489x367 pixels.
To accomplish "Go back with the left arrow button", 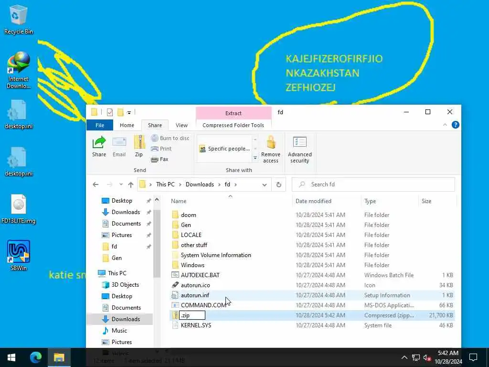I will pyautogui.click(x=96, y=184).
